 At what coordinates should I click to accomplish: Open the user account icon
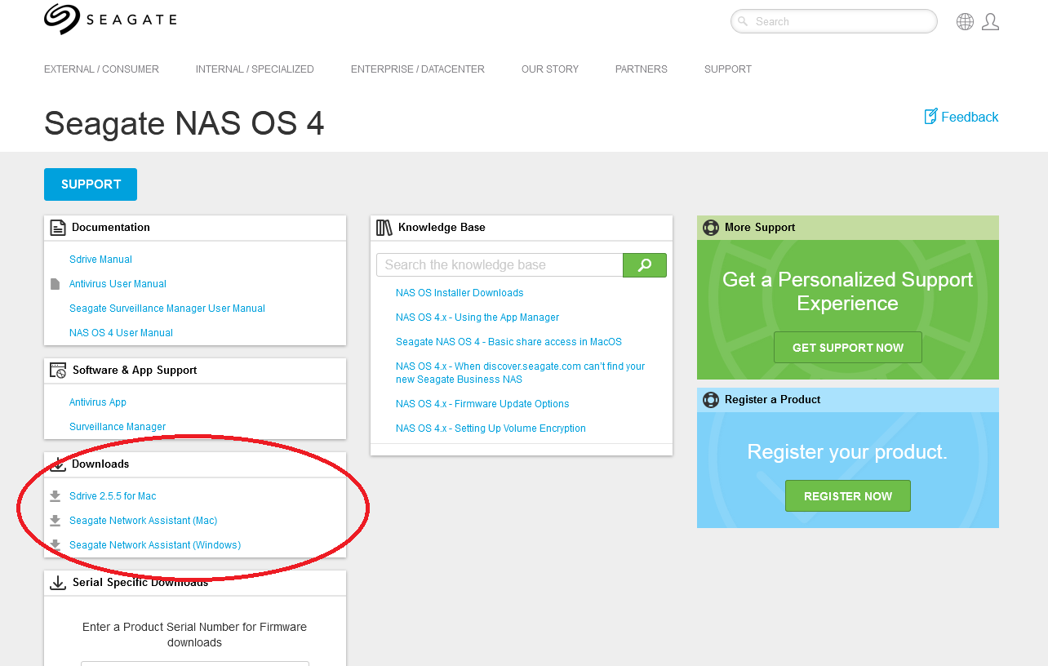coord(990,22)
